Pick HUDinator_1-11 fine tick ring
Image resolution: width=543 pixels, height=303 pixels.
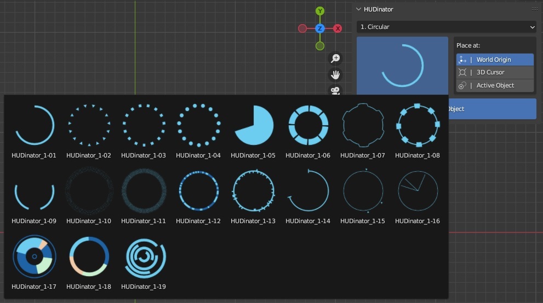pos(144,191)
